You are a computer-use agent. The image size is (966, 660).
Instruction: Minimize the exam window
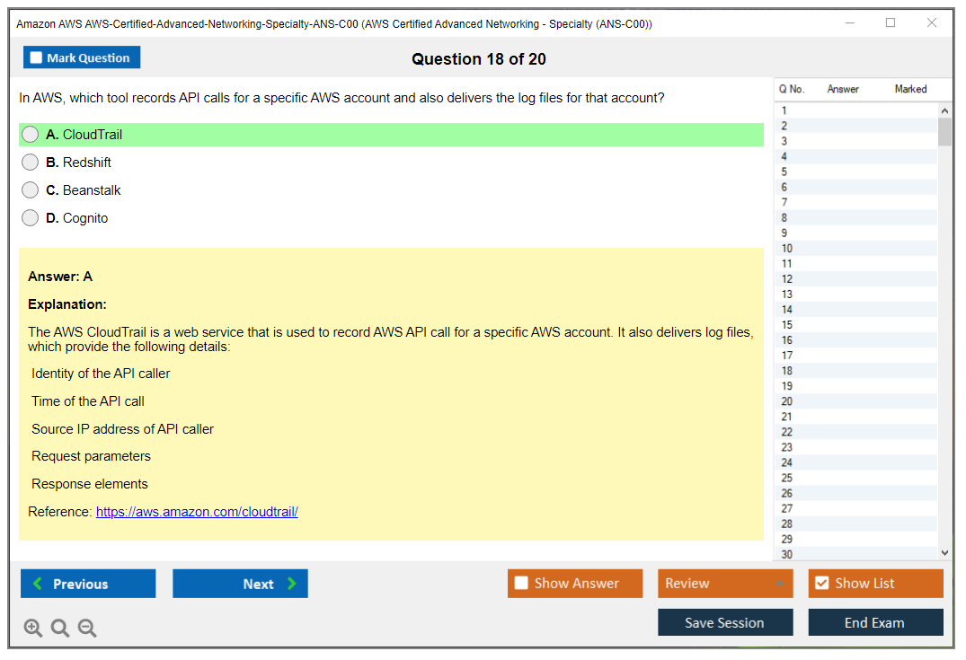pyautogui.click(x=848, y=23)
